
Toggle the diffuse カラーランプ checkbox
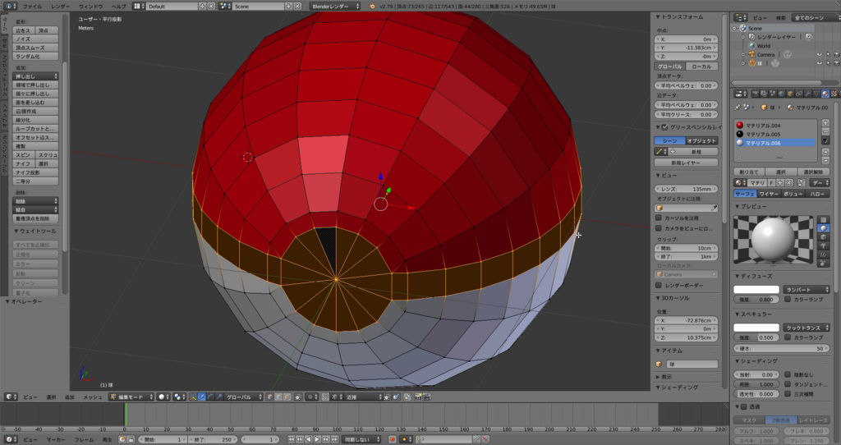[x=788, y=300]
